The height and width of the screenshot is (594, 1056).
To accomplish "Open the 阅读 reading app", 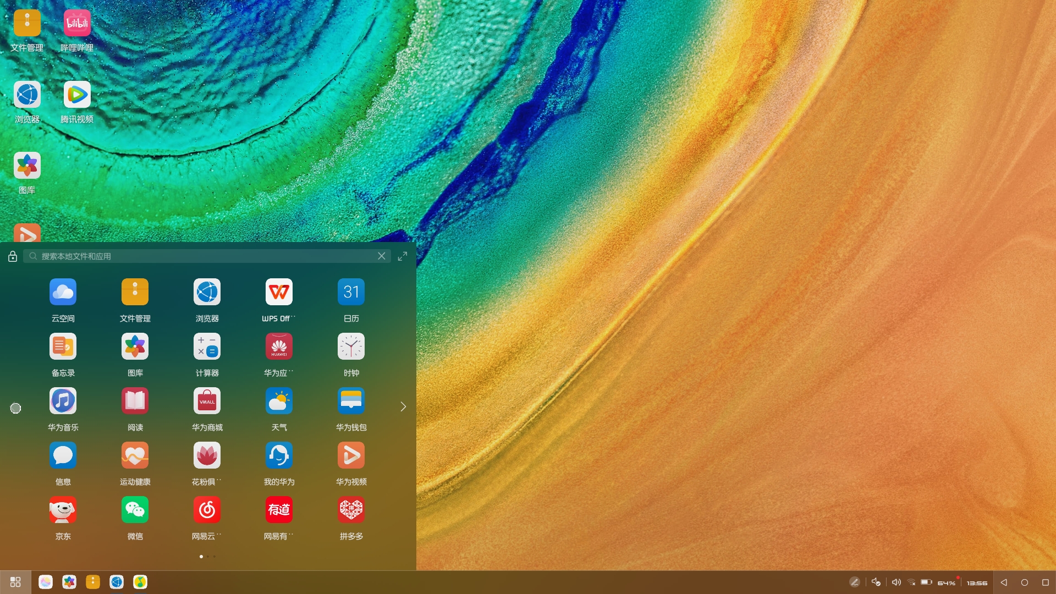I will tap(135, 401).
